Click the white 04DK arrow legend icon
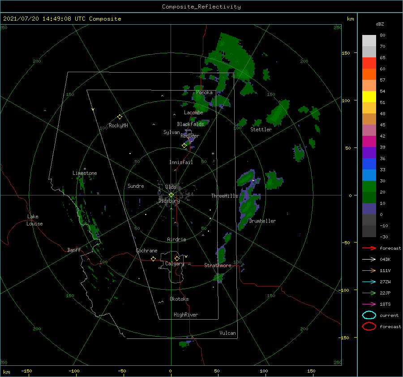The width and height of the screenshot is (403, 377). [369, 259]
